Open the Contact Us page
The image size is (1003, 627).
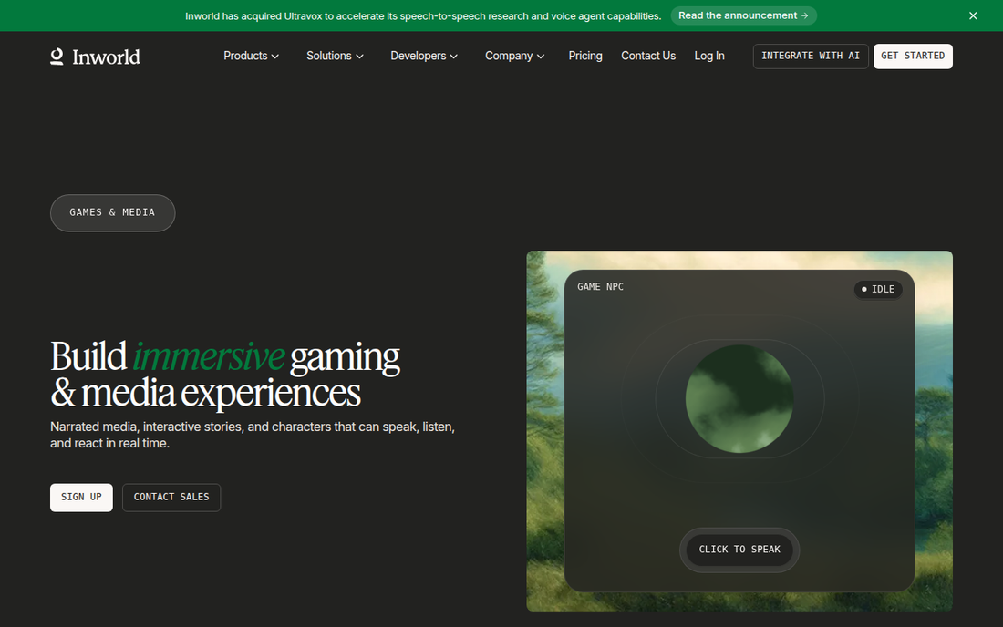coord(648,57)
